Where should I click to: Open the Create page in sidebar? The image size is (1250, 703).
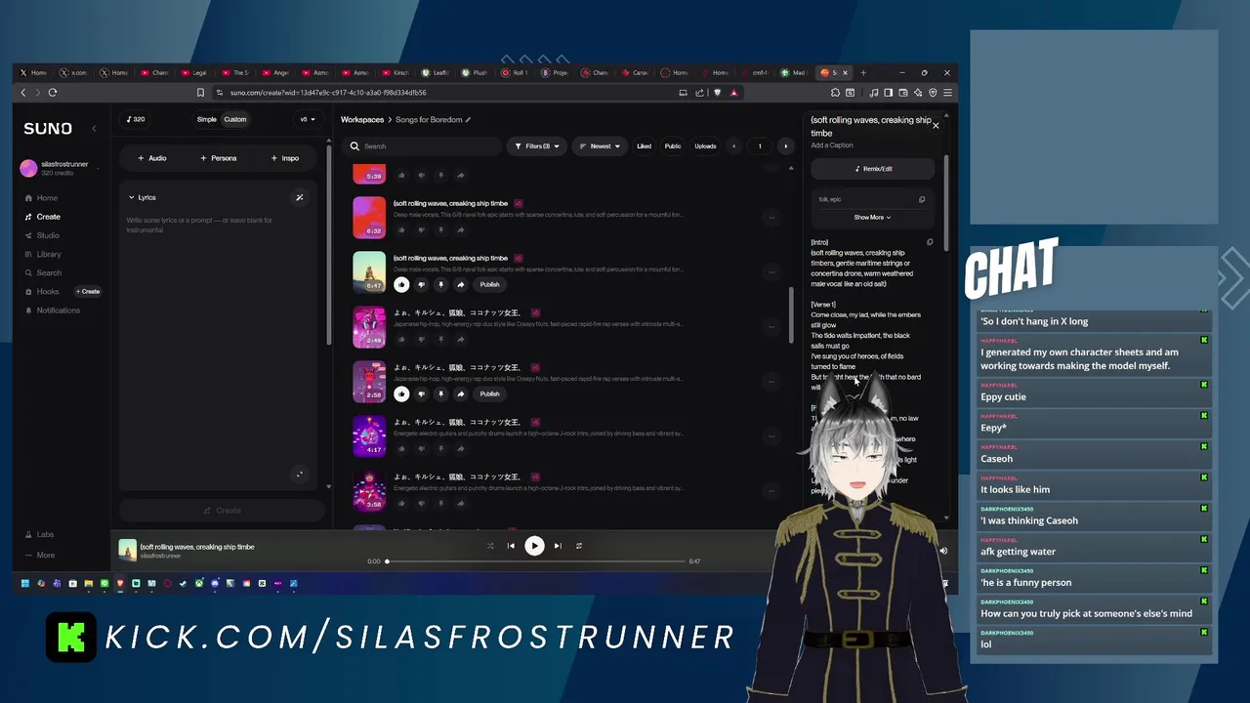pos(42,217)
